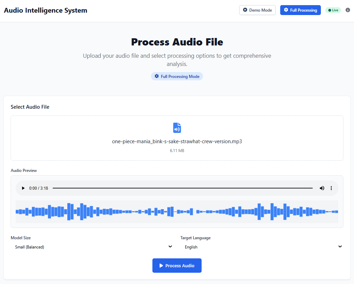The image size is (354, 284).
Task: Open the Model Size dropdown
Action: [x=92, y=247]
